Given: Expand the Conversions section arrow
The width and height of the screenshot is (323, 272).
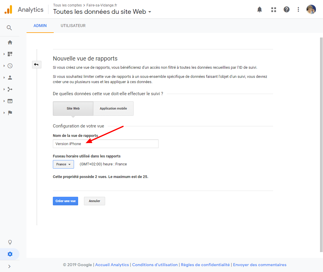Looking at the screenshot, I should tap(4, 113).
